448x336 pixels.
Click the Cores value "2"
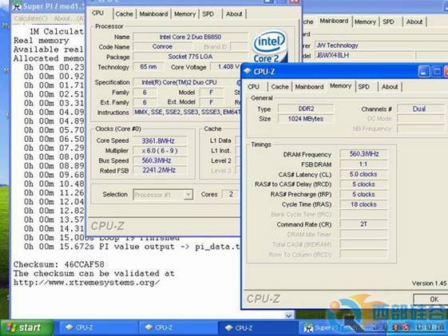pos(231,195)
